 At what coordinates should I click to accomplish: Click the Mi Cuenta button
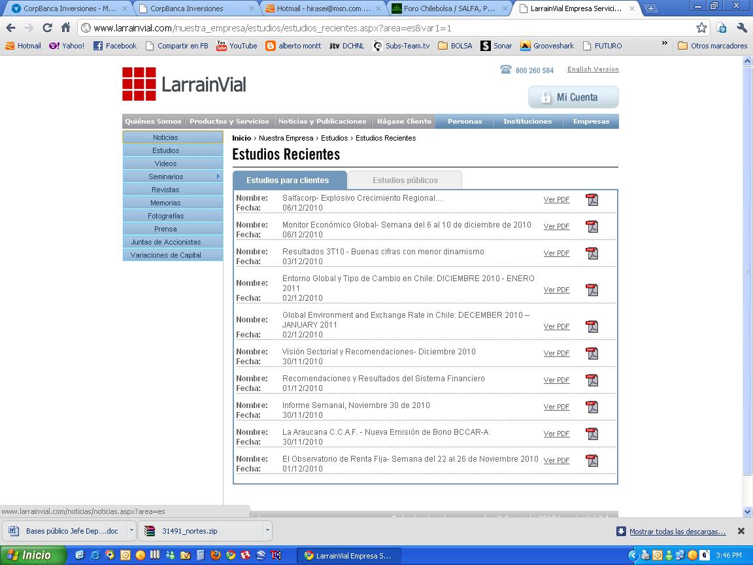(x=573, y=97)
